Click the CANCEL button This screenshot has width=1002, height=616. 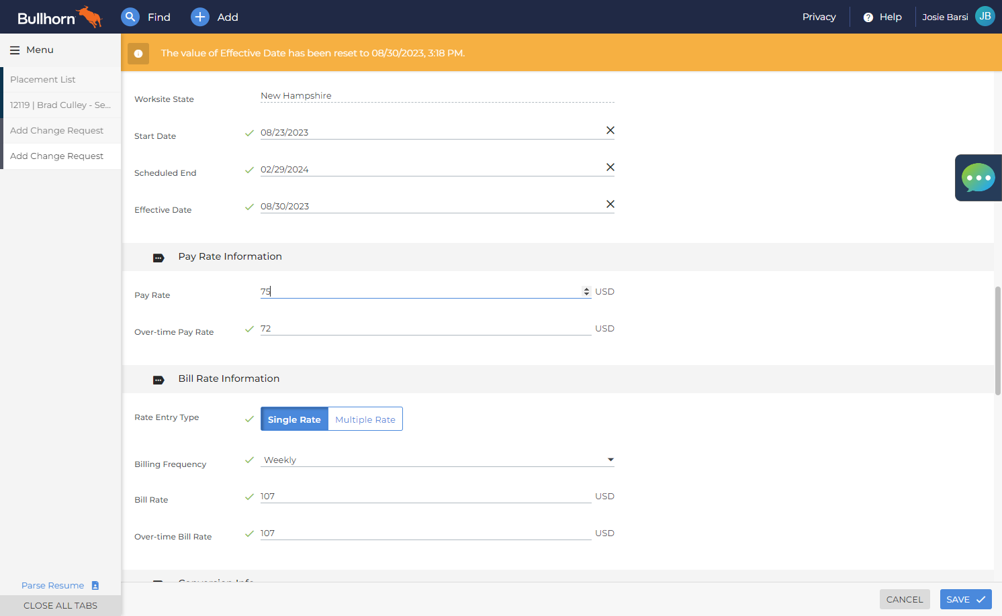click(905, 599)
